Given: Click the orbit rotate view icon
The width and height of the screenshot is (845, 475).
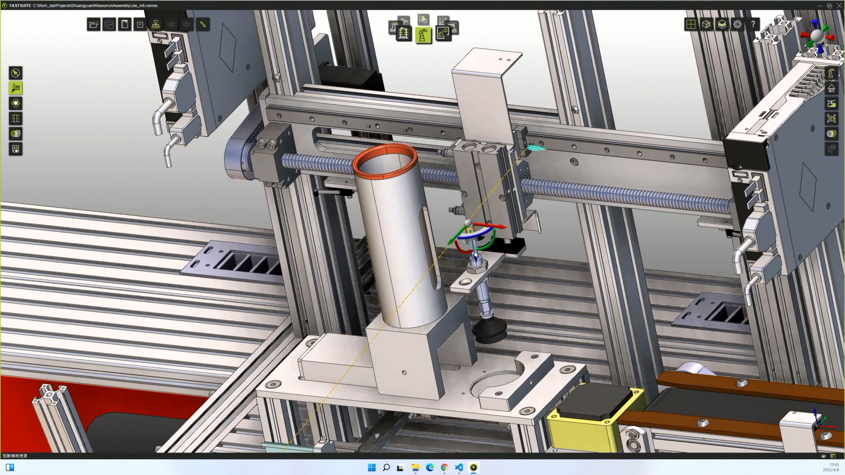Looking at the screenshot, I should [16, 103].
